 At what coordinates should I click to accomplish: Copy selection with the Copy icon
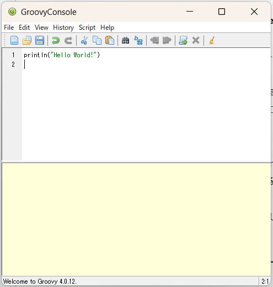[x=97, y=40]
